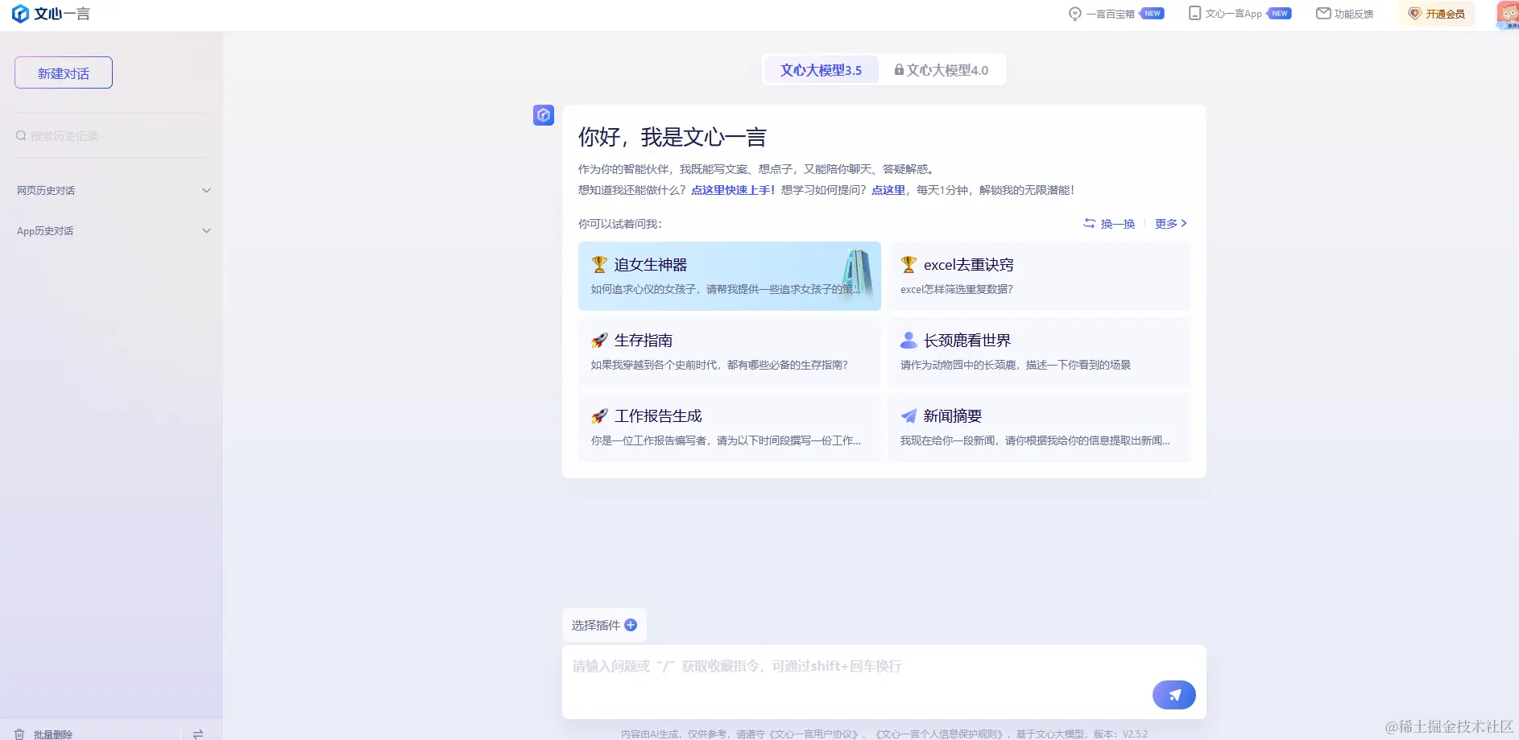This screenshot has width=1519, height=740.
Task: Open the 文心一言用户协议 link
Action: click(x=815, y=734)
